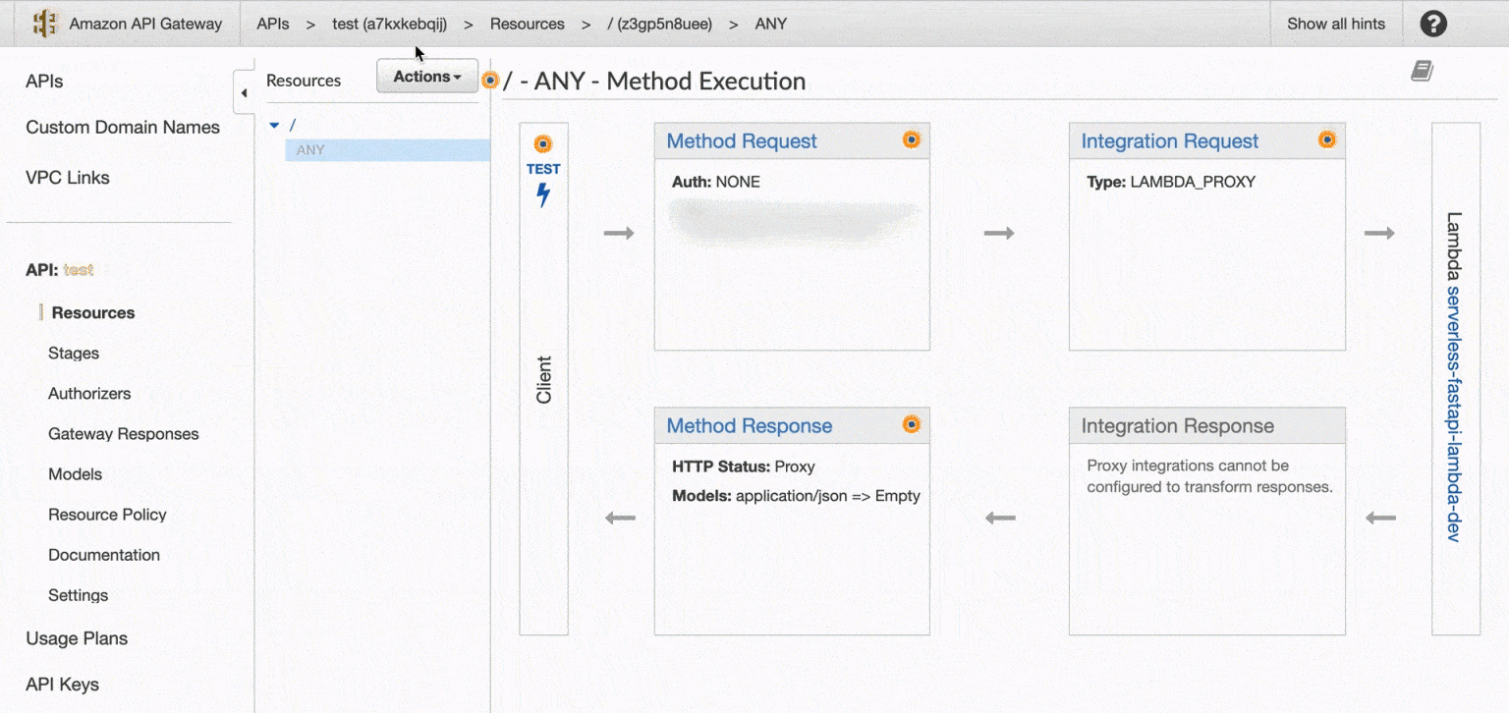Click the test API name link

pos(79,270)
